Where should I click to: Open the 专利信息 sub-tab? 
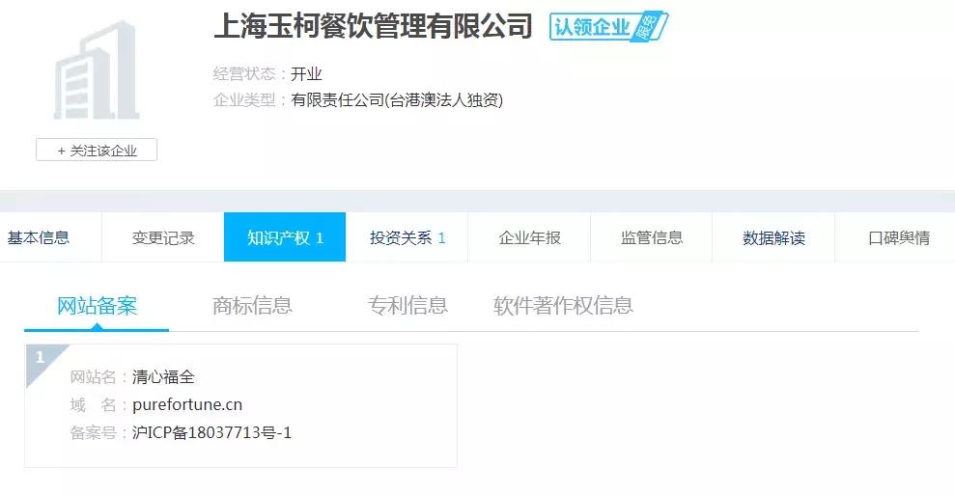[407, 306]
